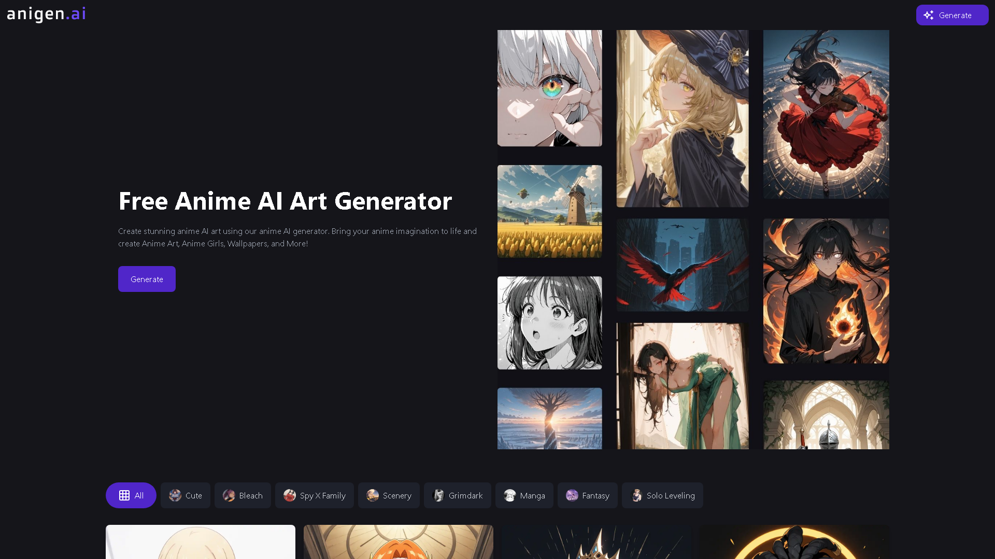Toggle the Cute style filter on
This screenshot has height=559, width=995.
coord(186,495)
